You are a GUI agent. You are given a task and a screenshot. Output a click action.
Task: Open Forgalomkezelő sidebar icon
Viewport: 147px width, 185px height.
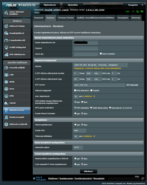pos(6,40)
